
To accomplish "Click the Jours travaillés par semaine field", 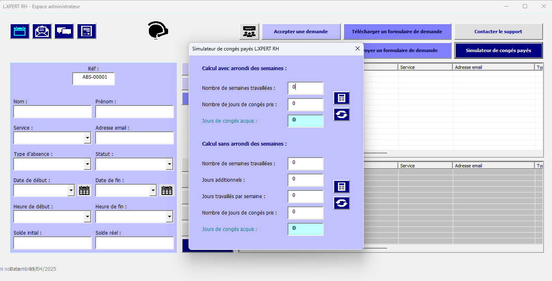I will tap(306, 196).
